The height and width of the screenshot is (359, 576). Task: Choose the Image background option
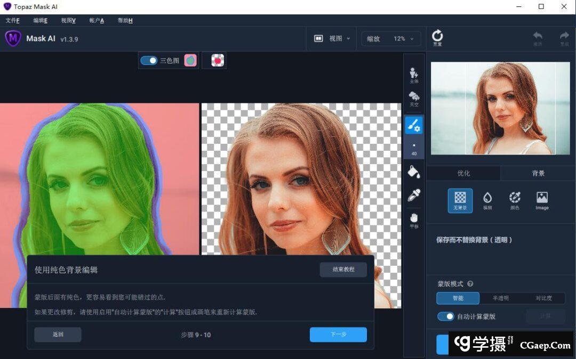click(542, 200)
